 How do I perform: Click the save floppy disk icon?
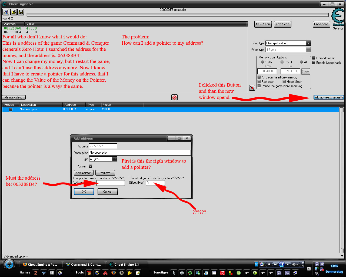(x=21, y=12)
